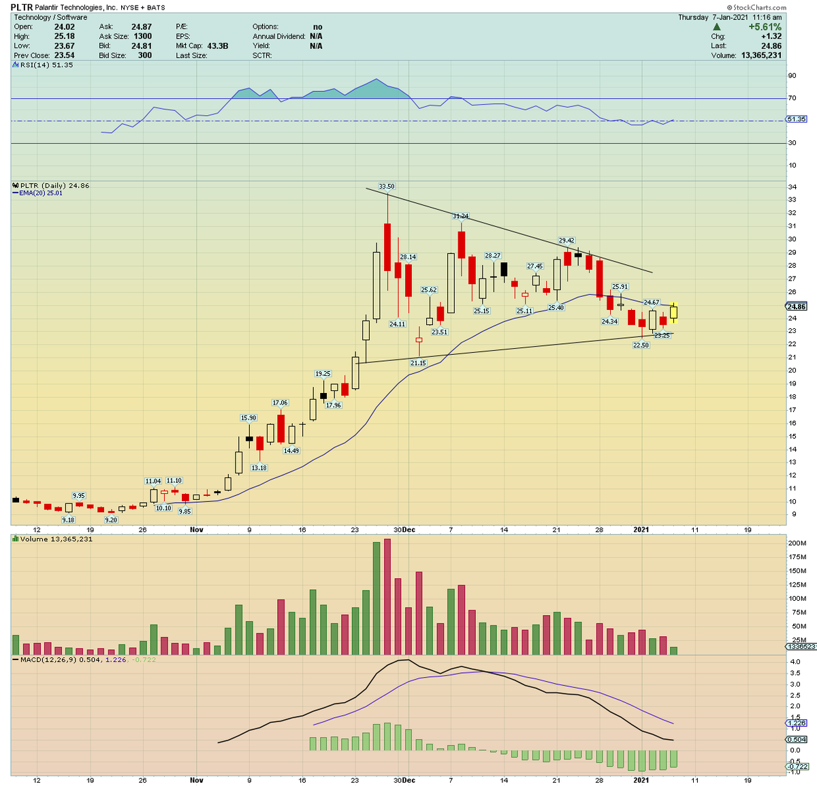Screen dimensions: 817x786
Task: Click the 29.42 high price label
Action: (566, 240)
